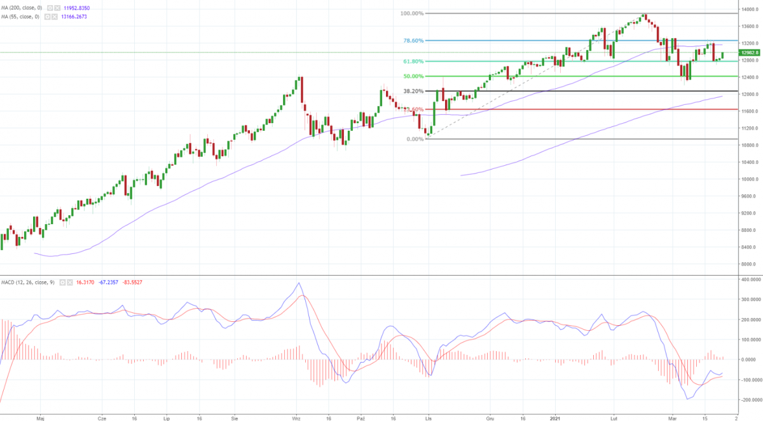Click the 8000.0 price axis label
The width and height of the screenshot is (763, 421).
coord(749,264)
